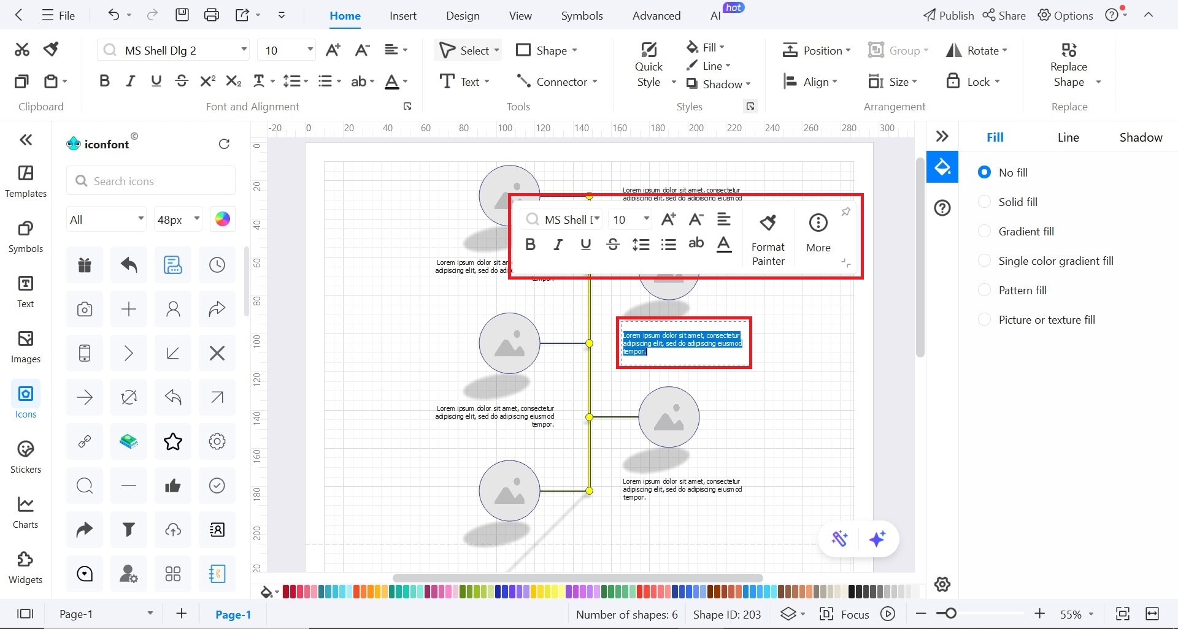Screen dimensions: 1178x629
Task: Switch to the Advanced ribbon tab
Action: tap(656, 15)
